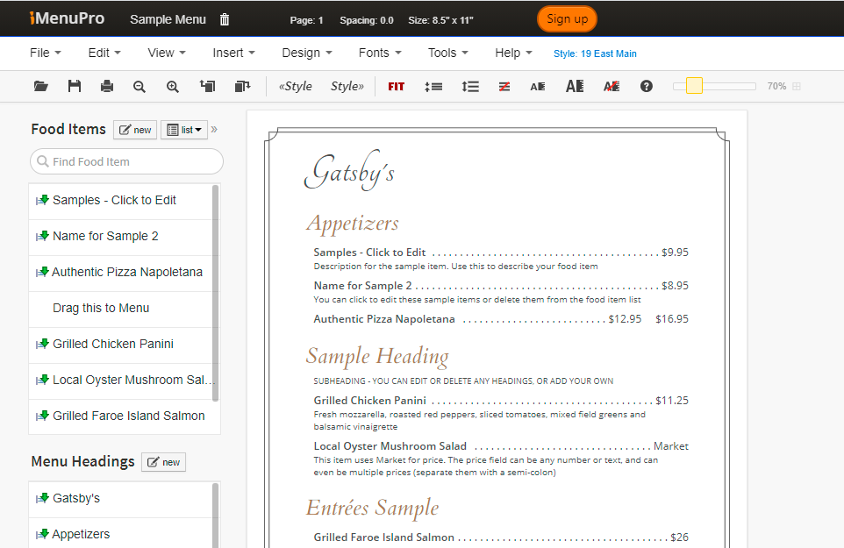
Task: Print the menu using the printer icon
Action: point(106,86)
